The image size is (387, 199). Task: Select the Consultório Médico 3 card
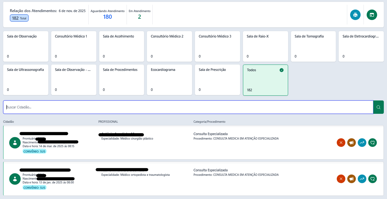point(218,46)
